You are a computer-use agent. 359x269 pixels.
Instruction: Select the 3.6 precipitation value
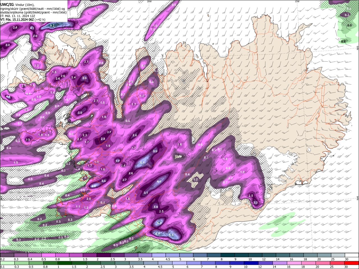84,78
